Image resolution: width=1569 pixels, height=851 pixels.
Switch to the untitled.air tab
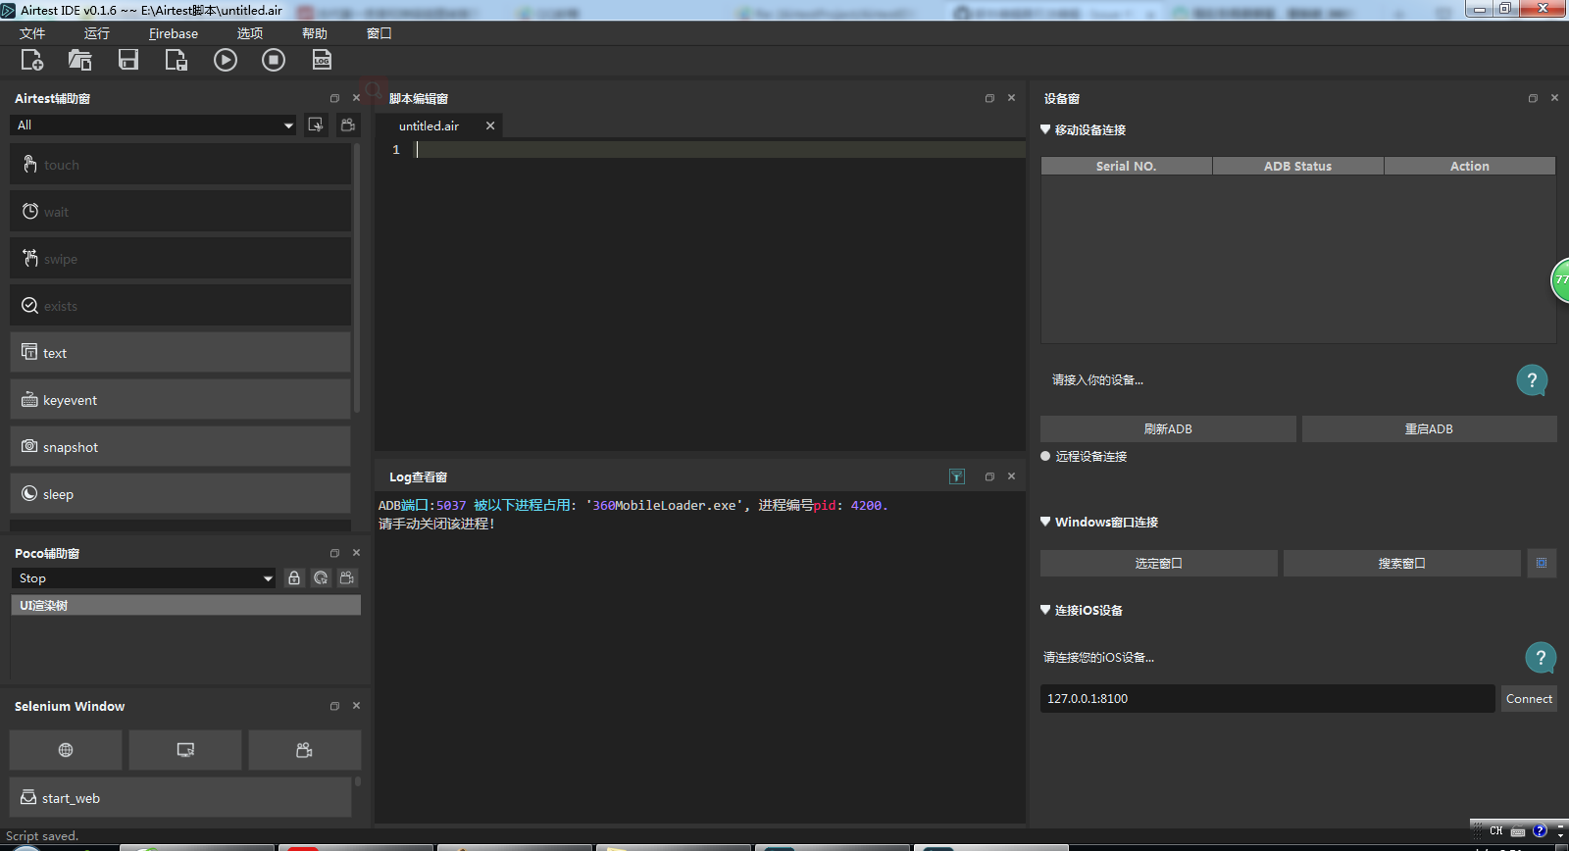click(x=429, y=125)
